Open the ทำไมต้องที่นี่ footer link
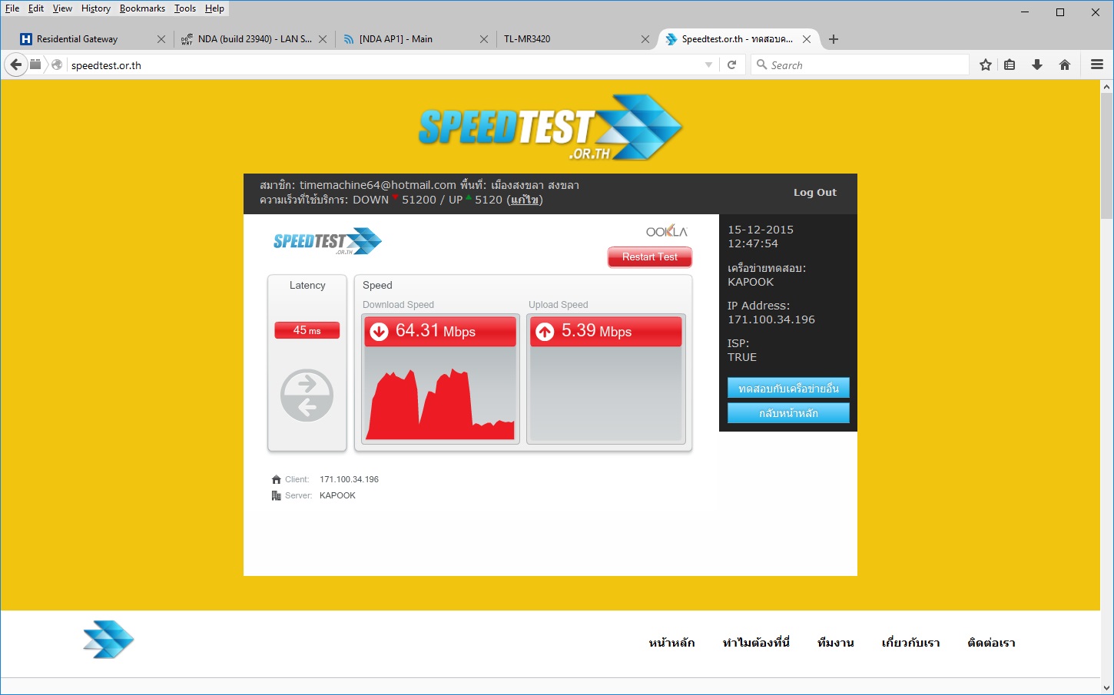Screen dimensions: 1114x695 click(756, 643)
